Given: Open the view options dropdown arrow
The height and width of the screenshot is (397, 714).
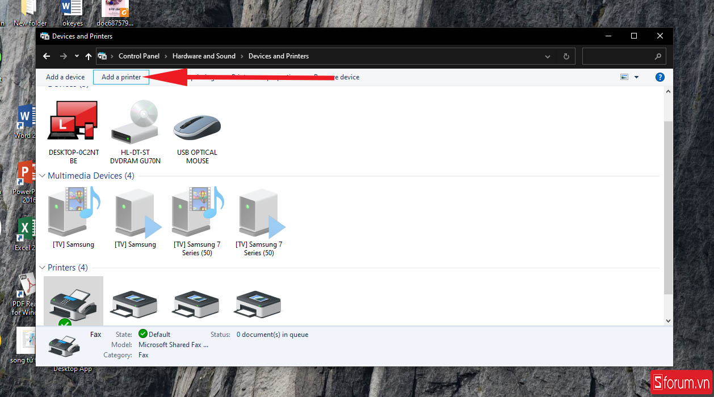Looking at the screenshot, I should pyautogui.click(x=636, y=77).
